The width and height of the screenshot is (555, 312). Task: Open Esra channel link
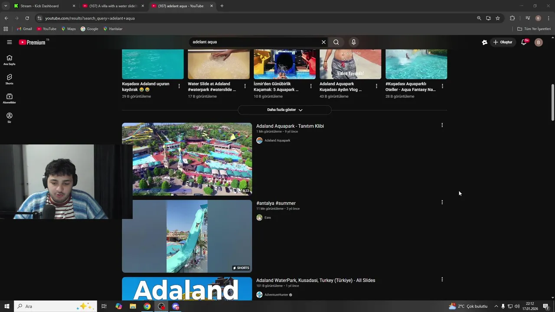(268, 218)
